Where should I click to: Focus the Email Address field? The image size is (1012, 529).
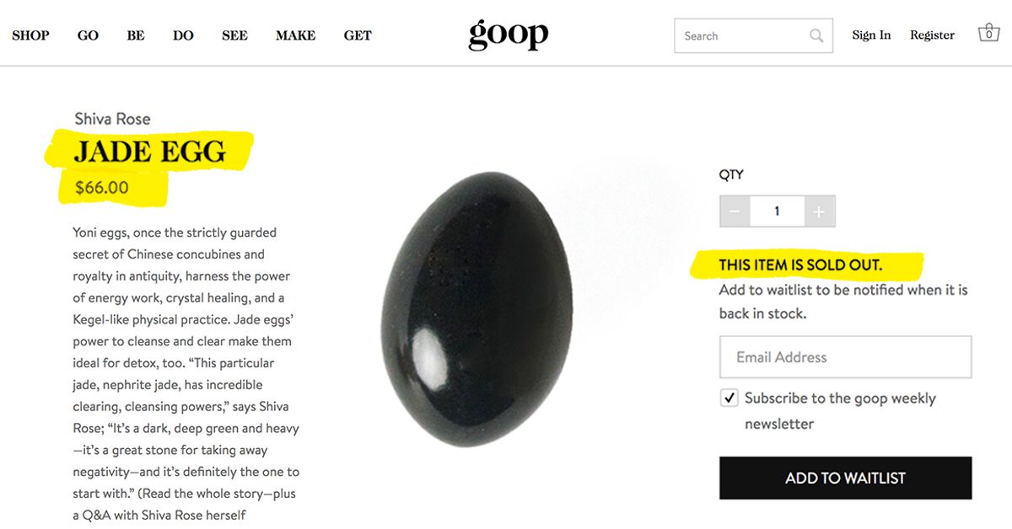[845, 357]
